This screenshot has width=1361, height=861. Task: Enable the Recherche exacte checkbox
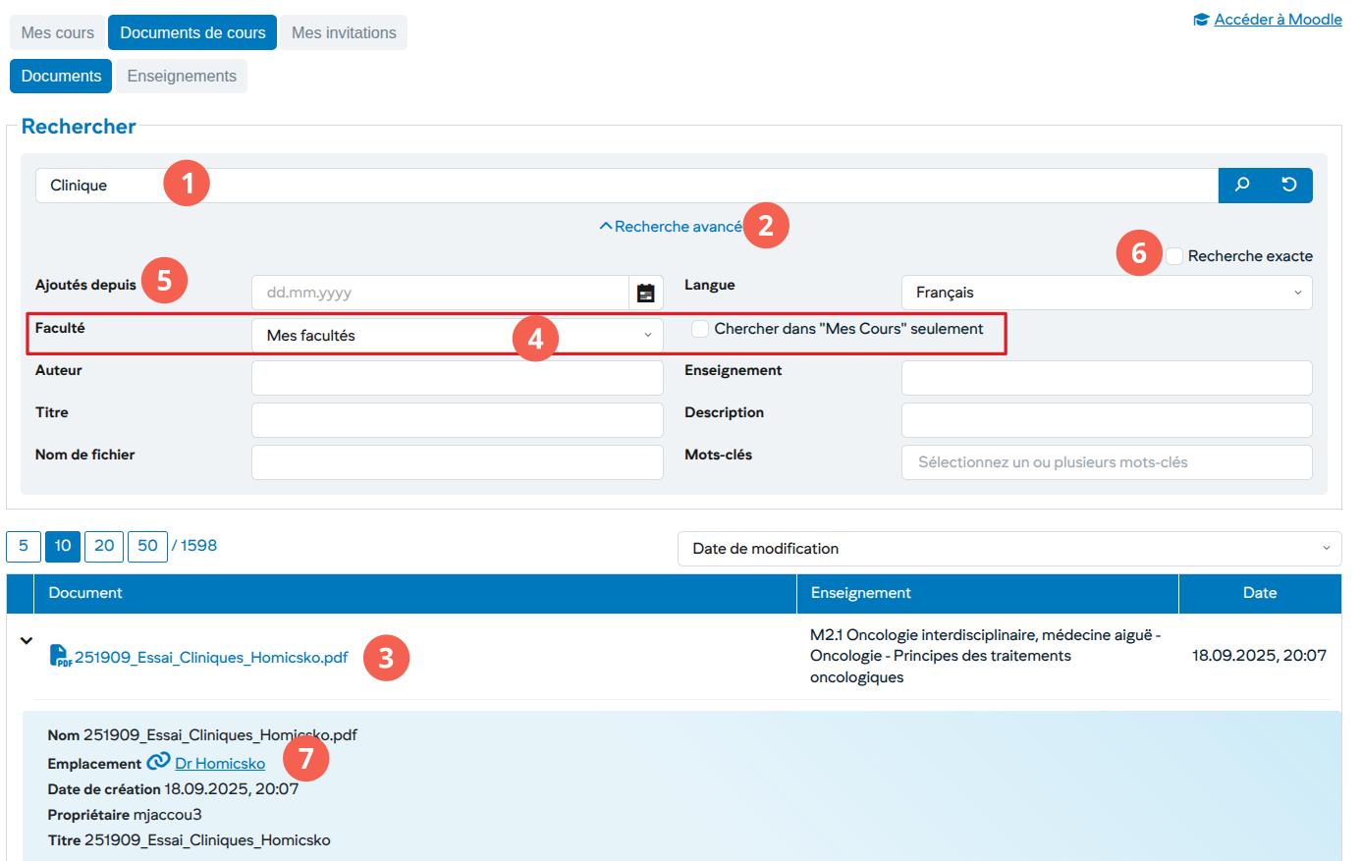(x=1174, y=256)
